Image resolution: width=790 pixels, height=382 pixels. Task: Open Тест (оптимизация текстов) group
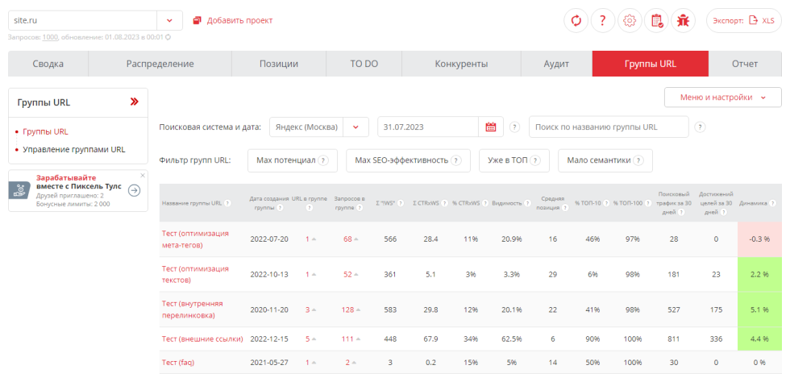click(x=195, y=274)
